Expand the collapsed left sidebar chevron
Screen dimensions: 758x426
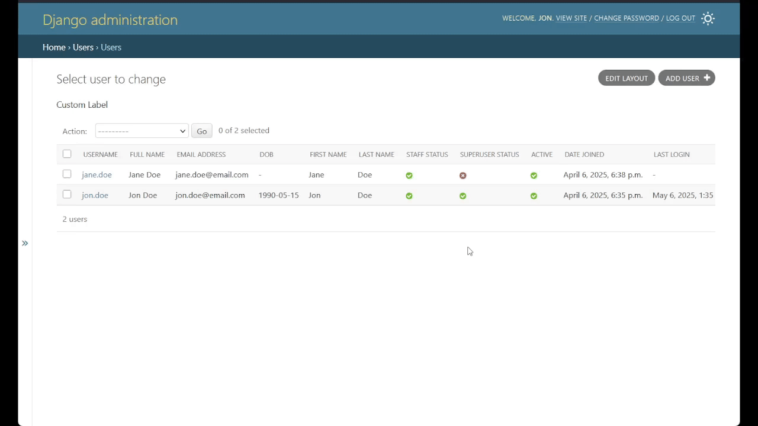[25, 243]
